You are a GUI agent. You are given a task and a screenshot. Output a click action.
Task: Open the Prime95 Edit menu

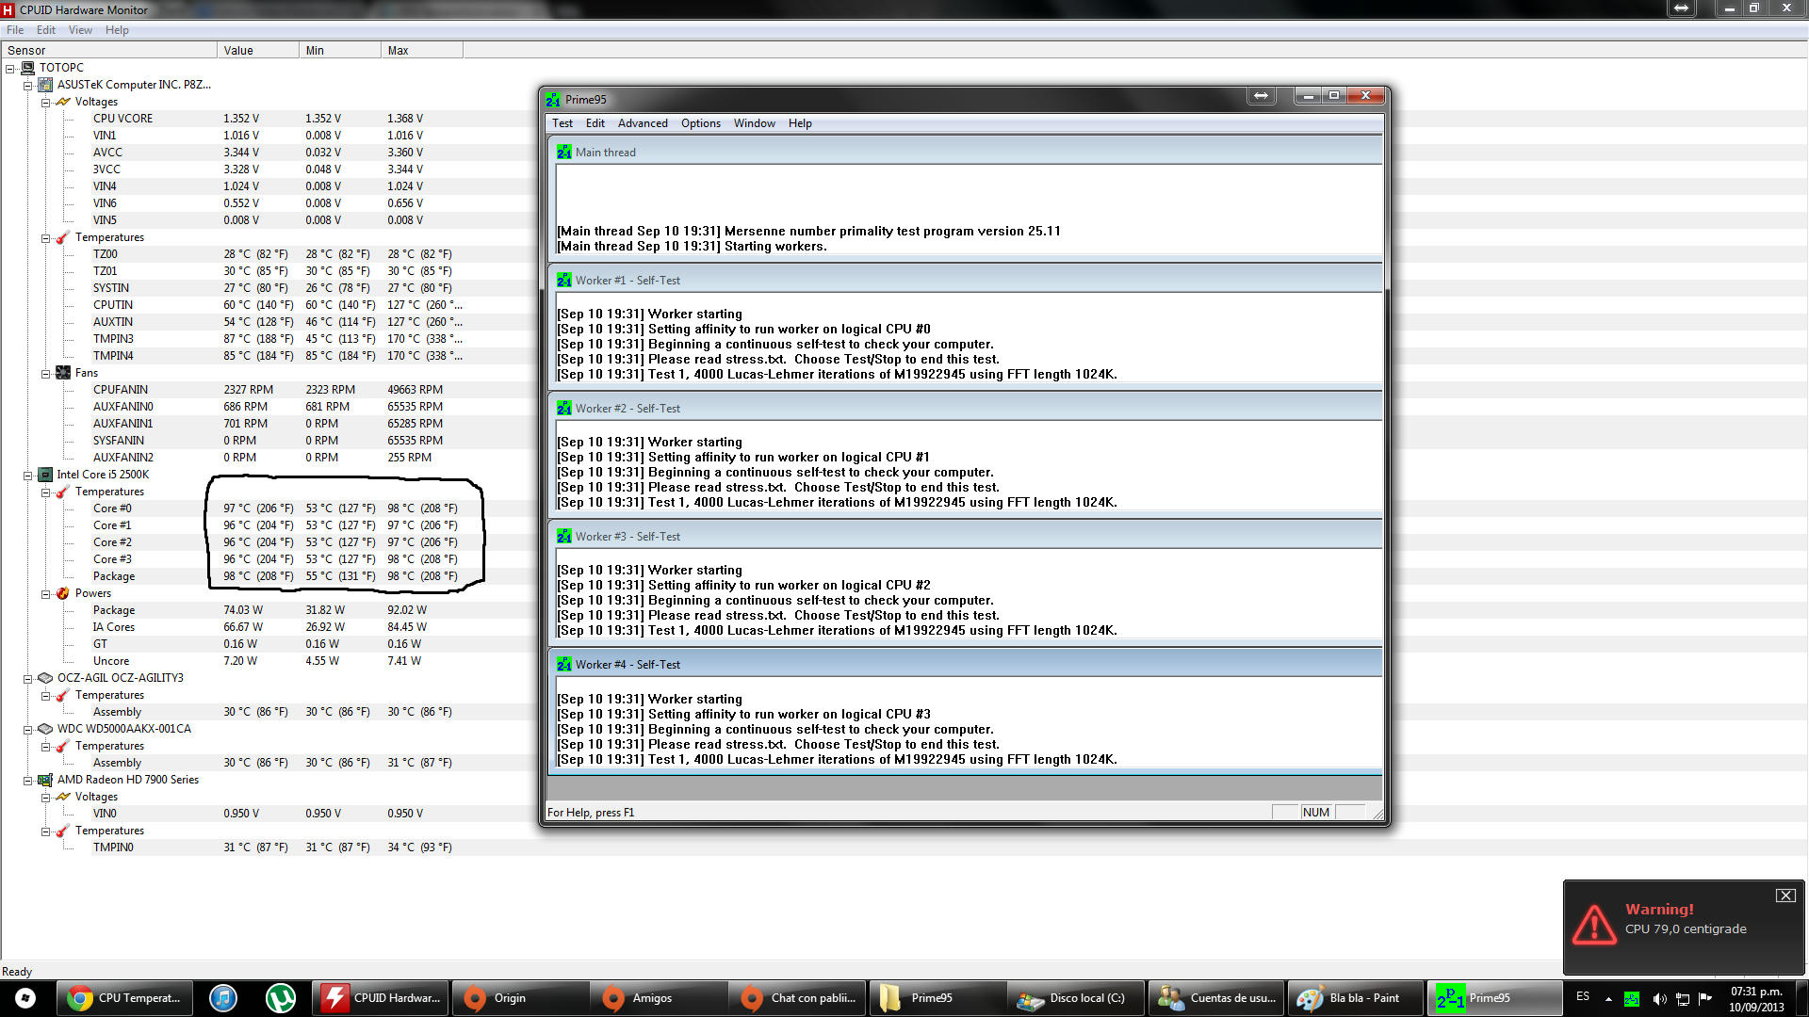click(x=595, y=123)
